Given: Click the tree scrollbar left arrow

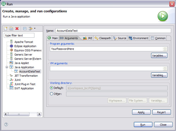Looking at the screenshot, I should tap(6, 114).
